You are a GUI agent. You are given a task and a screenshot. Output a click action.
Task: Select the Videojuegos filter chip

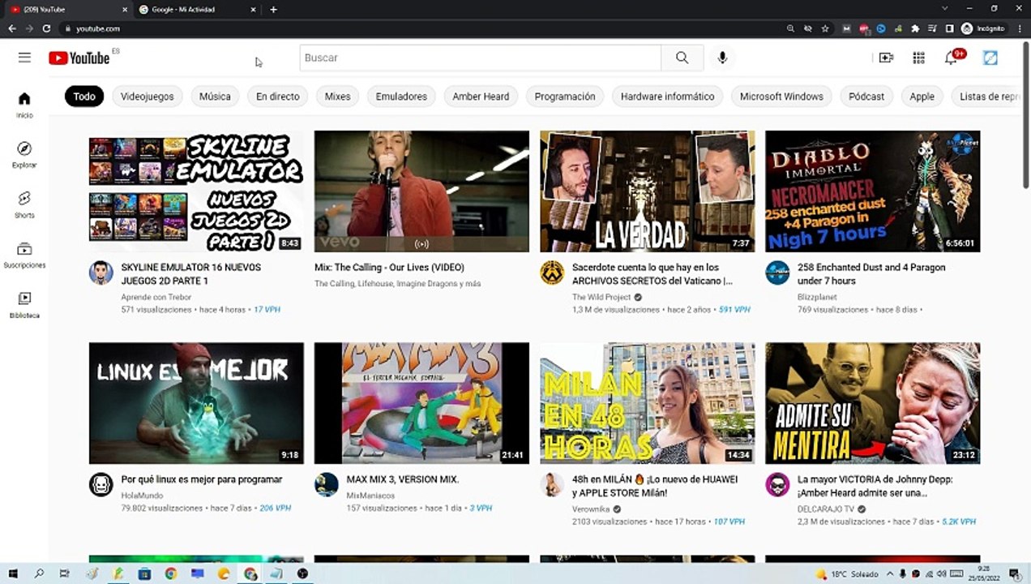148,97
